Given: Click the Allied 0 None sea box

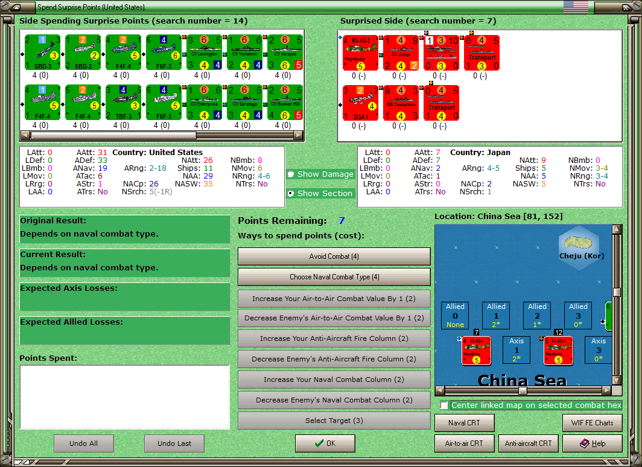Looking at the screenshot, I should [455, 316].
